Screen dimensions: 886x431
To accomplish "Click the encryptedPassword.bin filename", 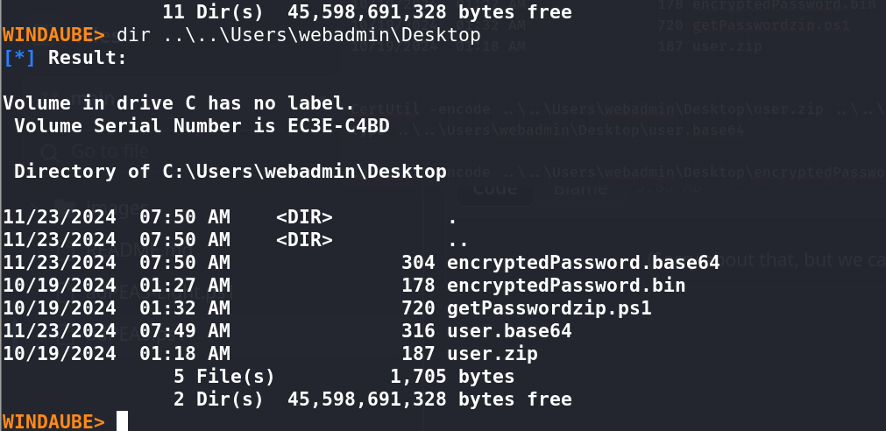I will click(x=566, y=286).
